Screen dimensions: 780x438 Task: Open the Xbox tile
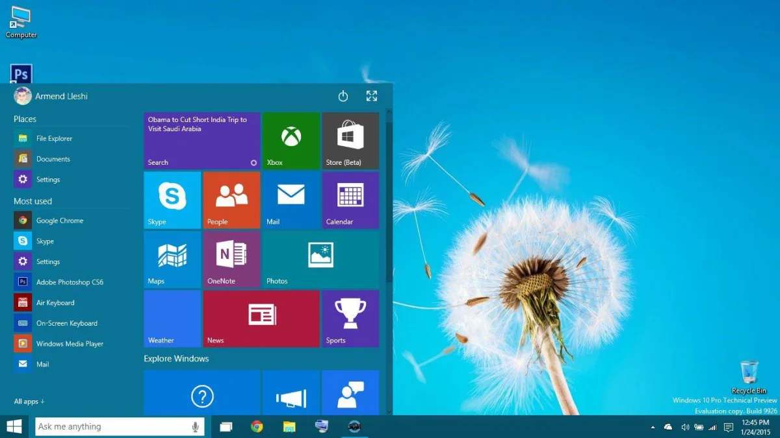(x=291, y=140)
